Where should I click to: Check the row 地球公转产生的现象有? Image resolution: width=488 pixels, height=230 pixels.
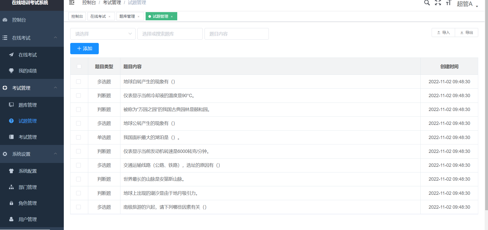78,123
